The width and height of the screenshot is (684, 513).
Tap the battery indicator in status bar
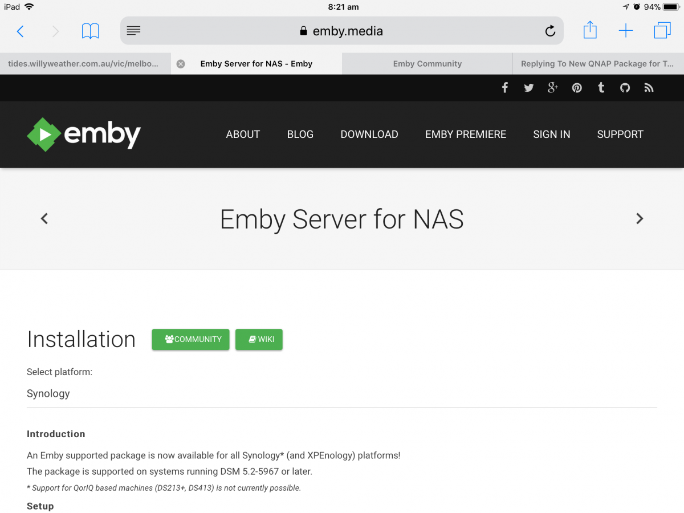click(671, 7)
